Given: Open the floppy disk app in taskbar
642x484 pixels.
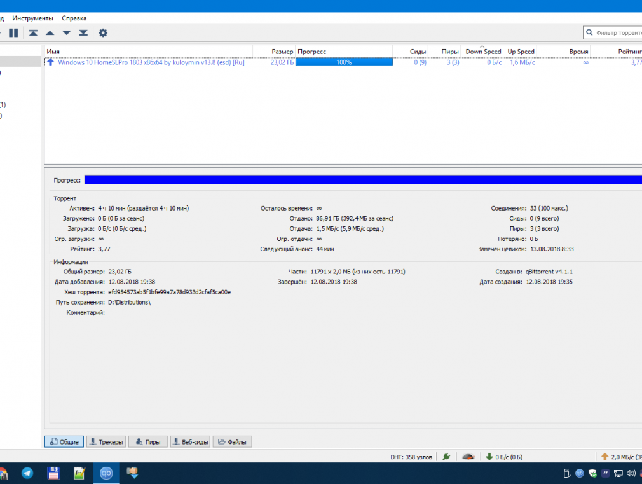Looking at the screenshot, I should click(53, 473).
